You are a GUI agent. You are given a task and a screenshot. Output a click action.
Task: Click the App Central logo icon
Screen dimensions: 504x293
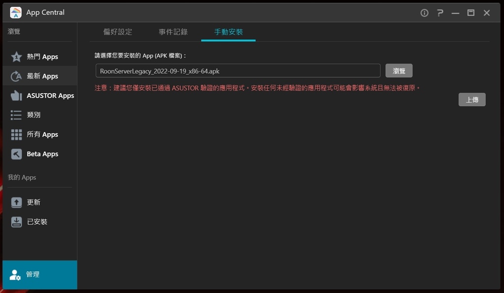tap(15, 12)
